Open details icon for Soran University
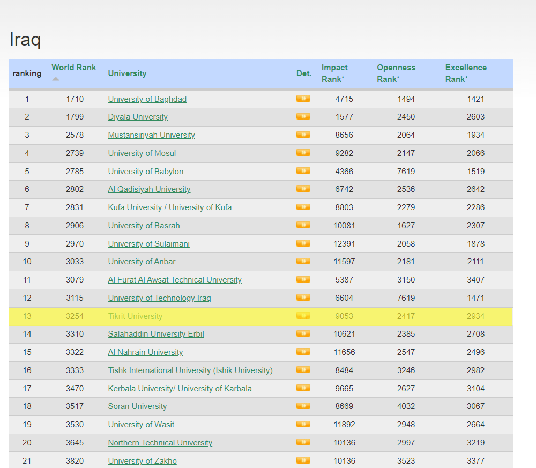 pos(303,406)
